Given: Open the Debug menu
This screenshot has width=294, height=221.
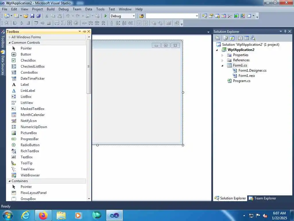Looking at the screenshot, I should (x=63, y=9).
